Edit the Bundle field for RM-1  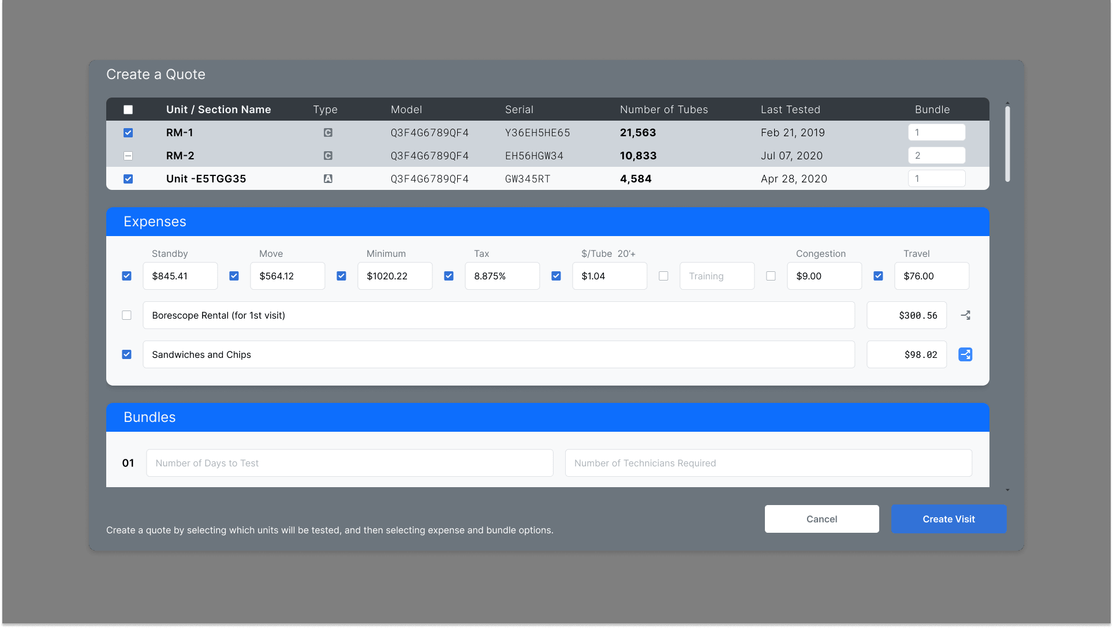[x=936, y=133]
